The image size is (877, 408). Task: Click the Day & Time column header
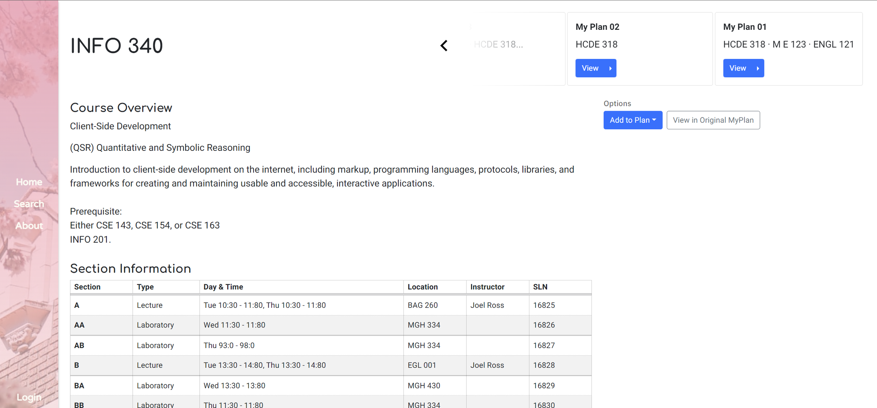tap(223, 287)
